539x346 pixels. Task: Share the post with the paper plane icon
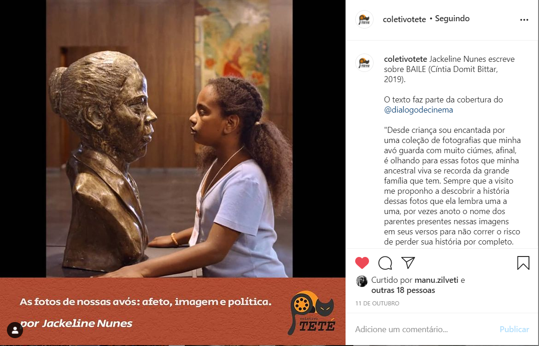coord(408,262)
